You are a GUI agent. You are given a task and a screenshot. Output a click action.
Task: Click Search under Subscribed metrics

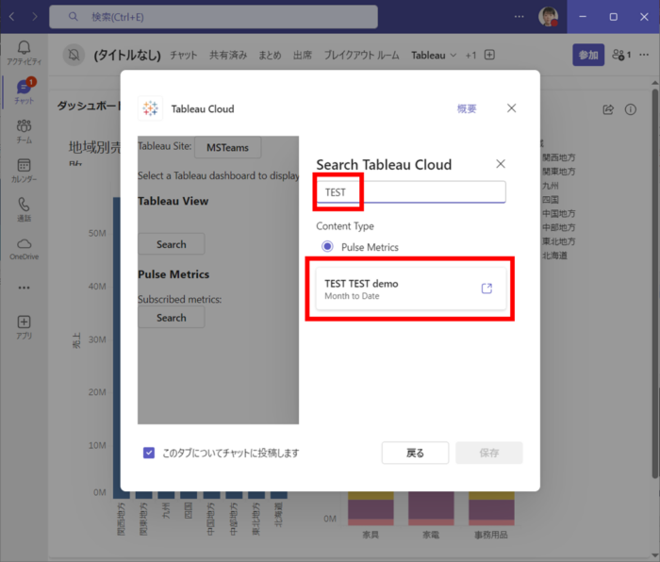pos(172,318)
